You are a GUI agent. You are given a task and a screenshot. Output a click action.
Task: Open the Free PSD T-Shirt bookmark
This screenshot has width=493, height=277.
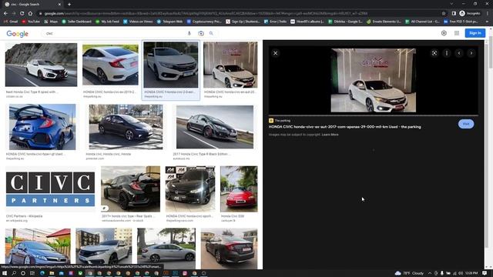coord(461,22)
